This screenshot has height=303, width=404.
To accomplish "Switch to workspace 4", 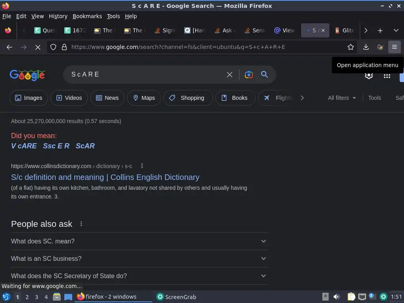I will pos(46,297).
